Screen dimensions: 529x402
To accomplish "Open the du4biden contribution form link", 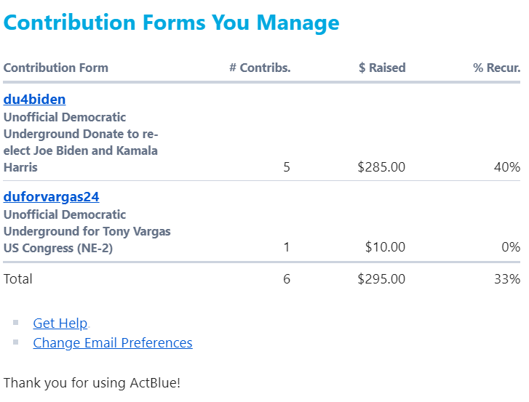I will tap(34, 100).
